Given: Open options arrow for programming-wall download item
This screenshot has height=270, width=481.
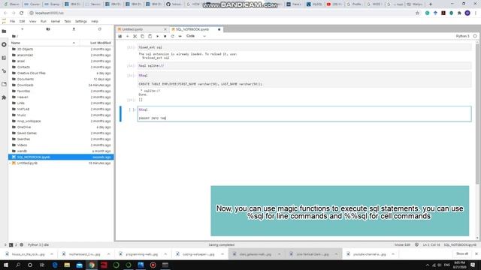Looking at the screenshot, I should (x=165, y=254).
